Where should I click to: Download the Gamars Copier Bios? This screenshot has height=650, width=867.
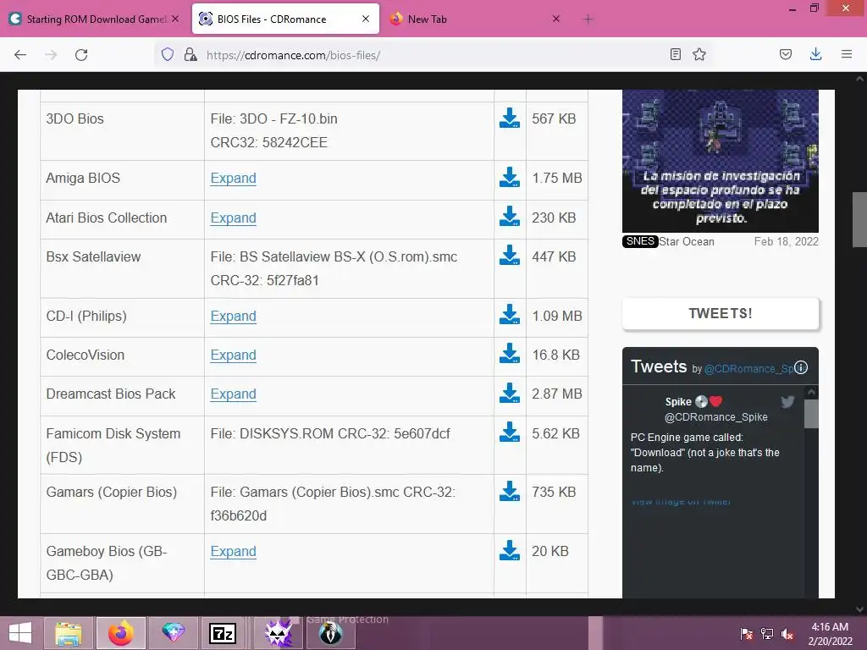click(x=509, y=491)
